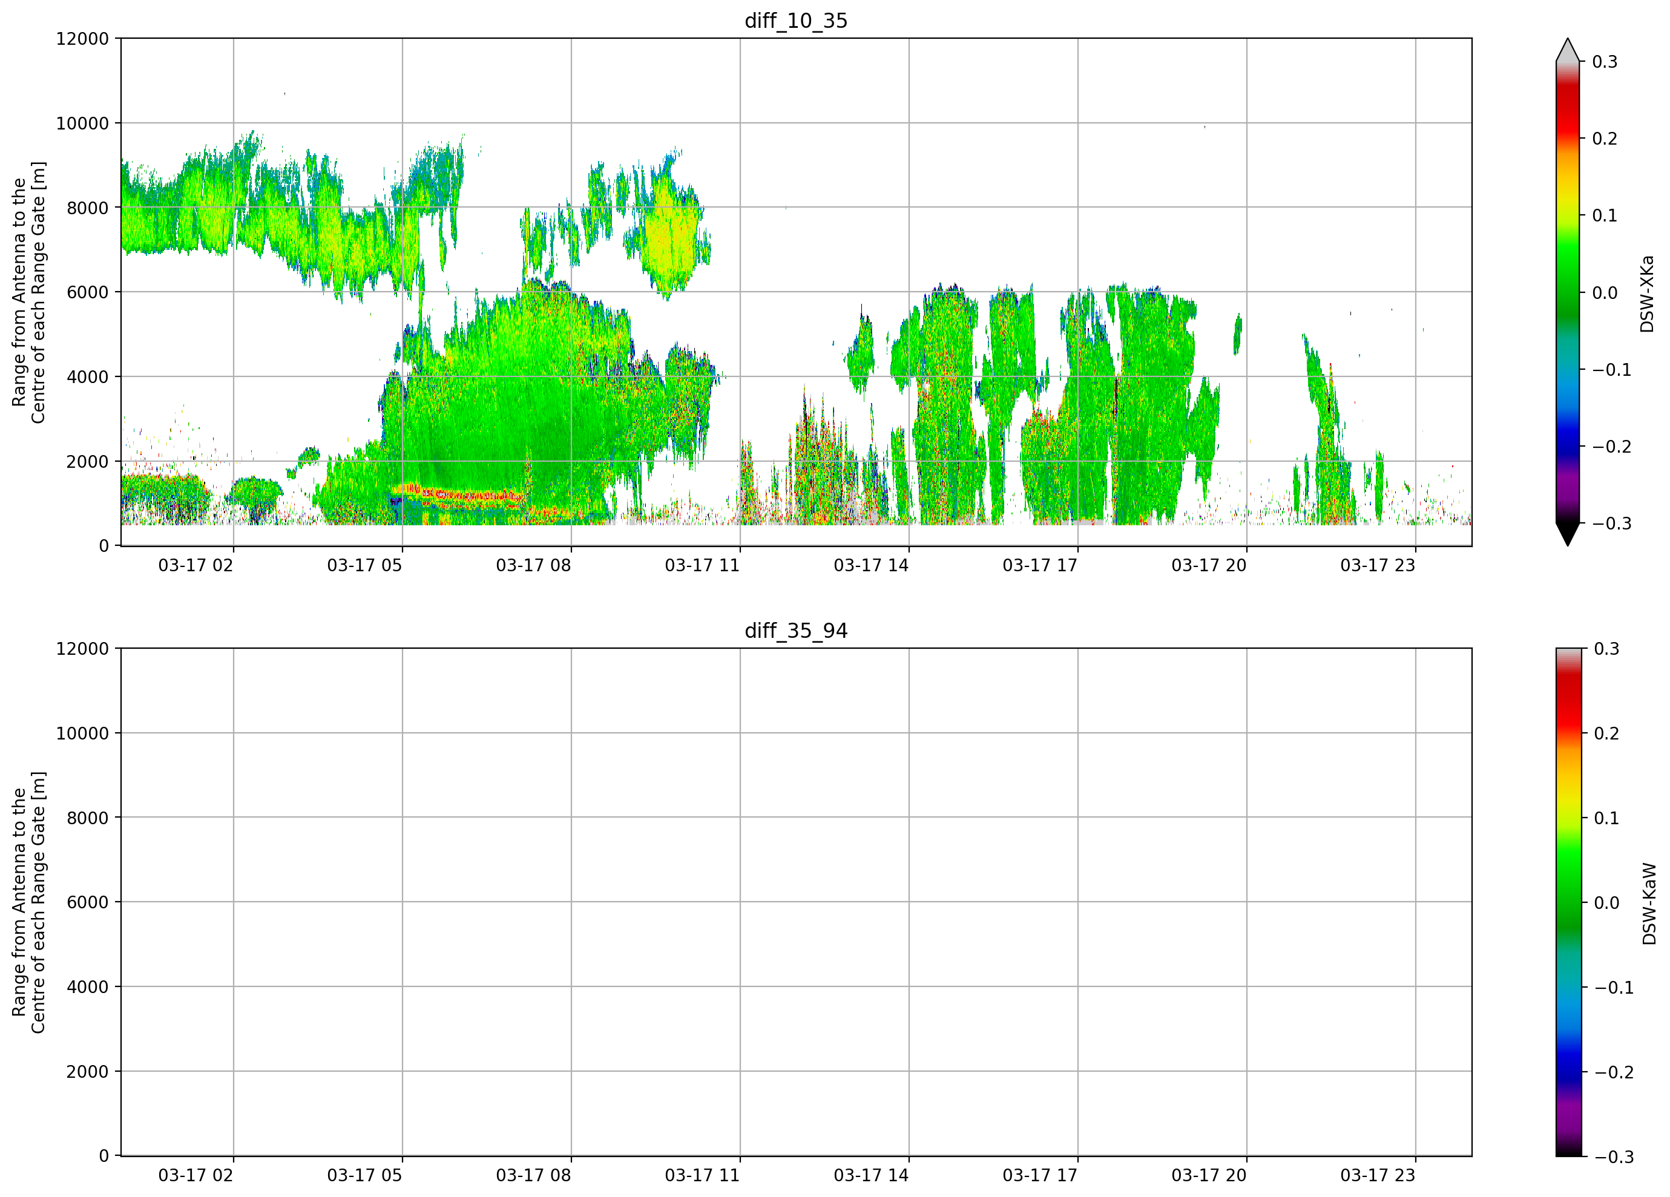
Task: Click the '0.2' tick on the DSW-XKa colorbar
Action: point(1605,139)
